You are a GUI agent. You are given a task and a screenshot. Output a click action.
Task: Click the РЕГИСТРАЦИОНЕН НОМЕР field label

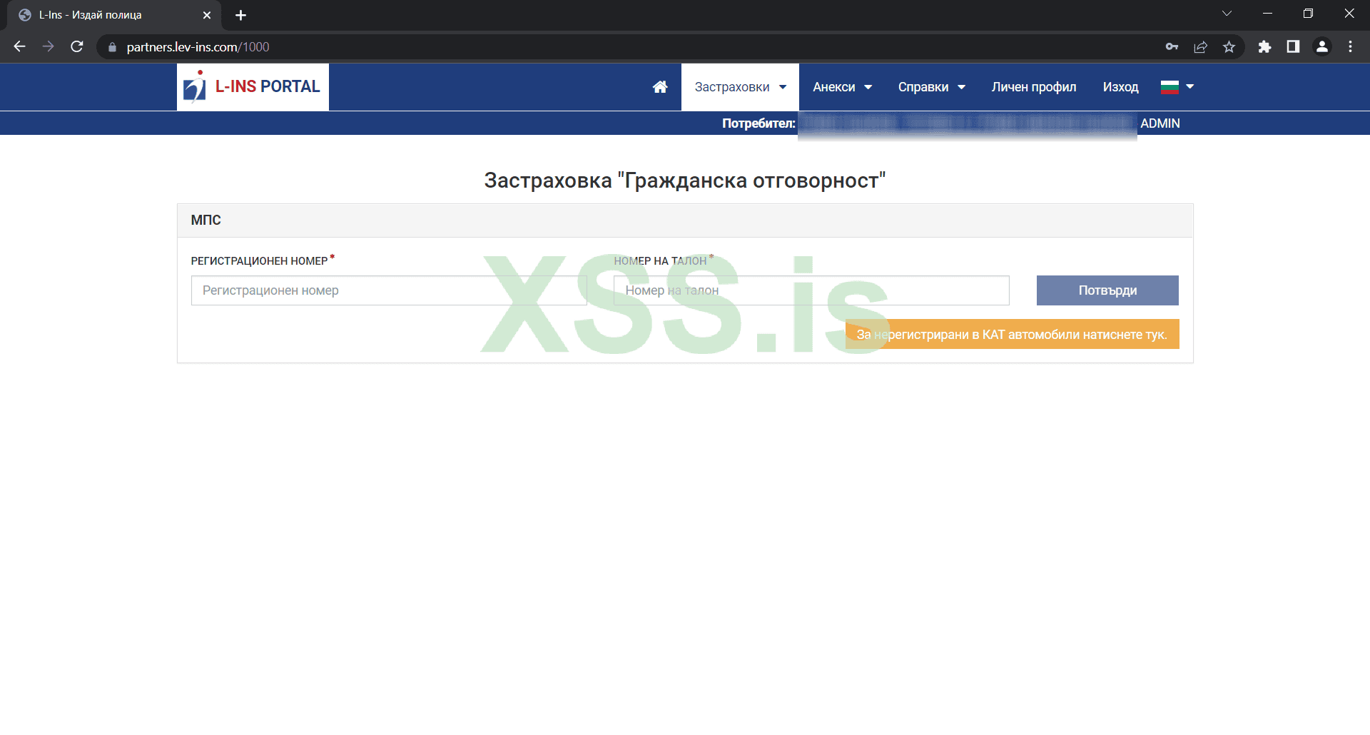point(259,261)
